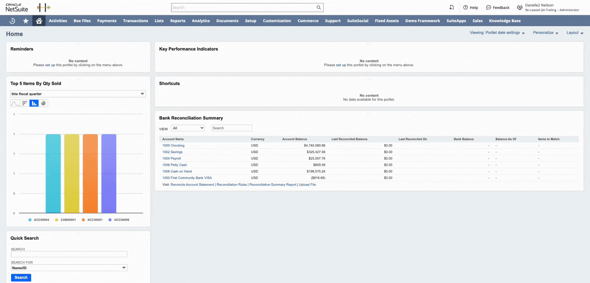Open the Setup menu
The height and width of the screenshot is (283, 590).
click(251, 21)
